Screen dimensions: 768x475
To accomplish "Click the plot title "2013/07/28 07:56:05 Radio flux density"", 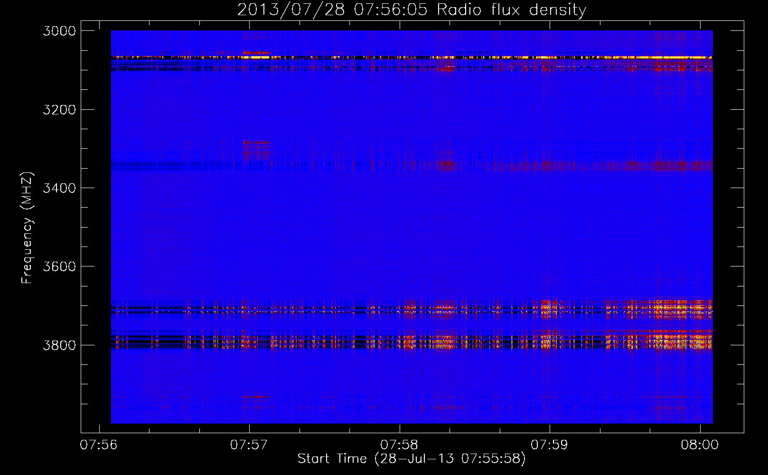I will coord(412,10).
